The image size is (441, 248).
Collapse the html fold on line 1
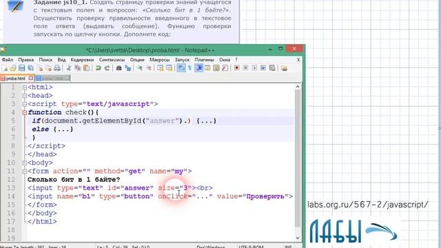click(x=25, y=87)
